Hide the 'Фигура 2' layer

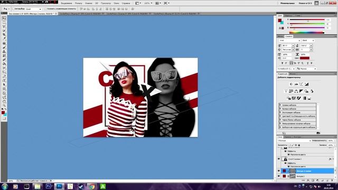click(279, 176)
